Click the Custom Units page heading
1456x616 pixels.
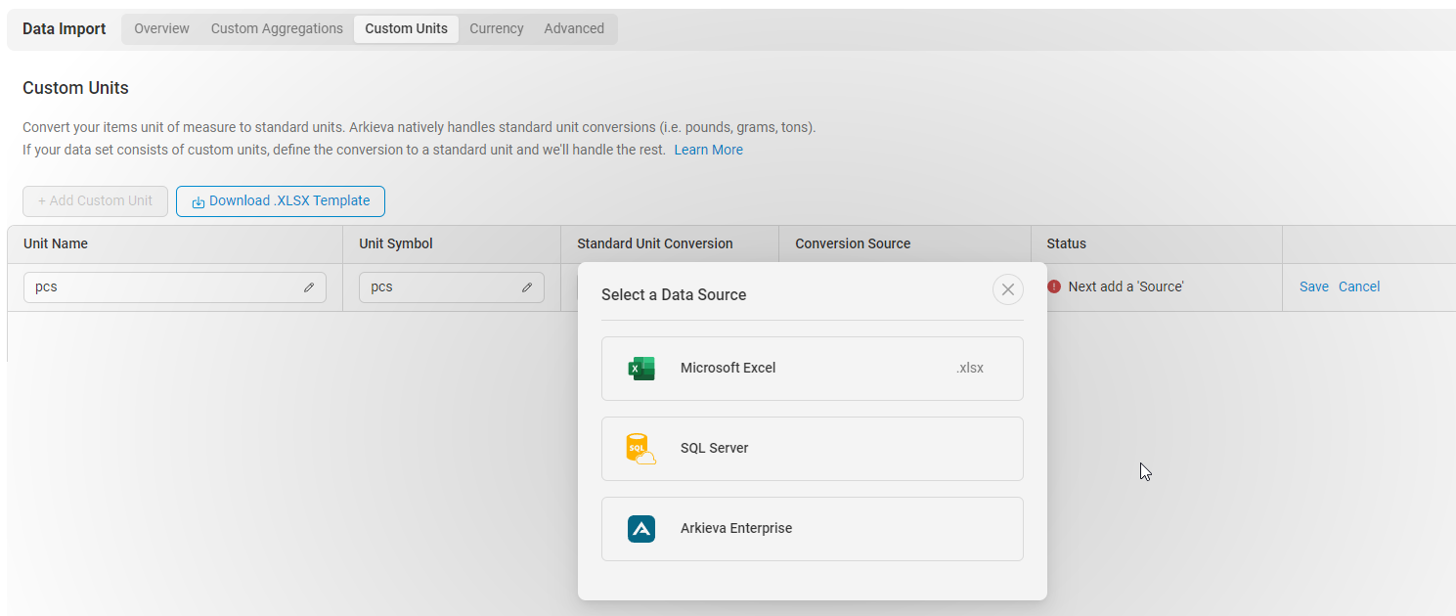pyautogui.click(x=76, y=88)
